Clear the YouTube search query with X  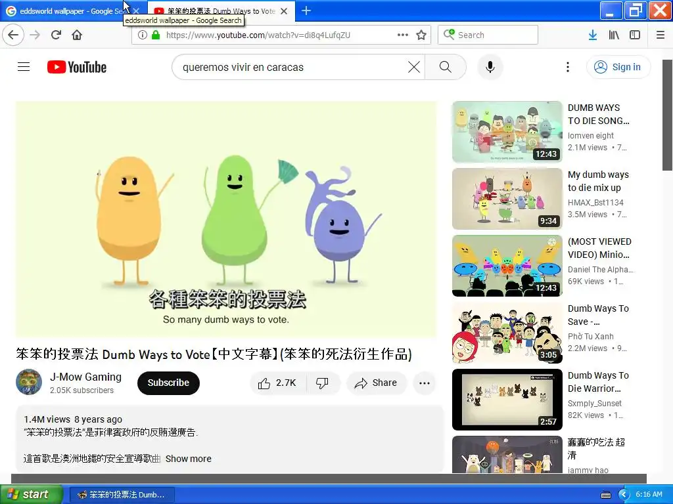414,67
